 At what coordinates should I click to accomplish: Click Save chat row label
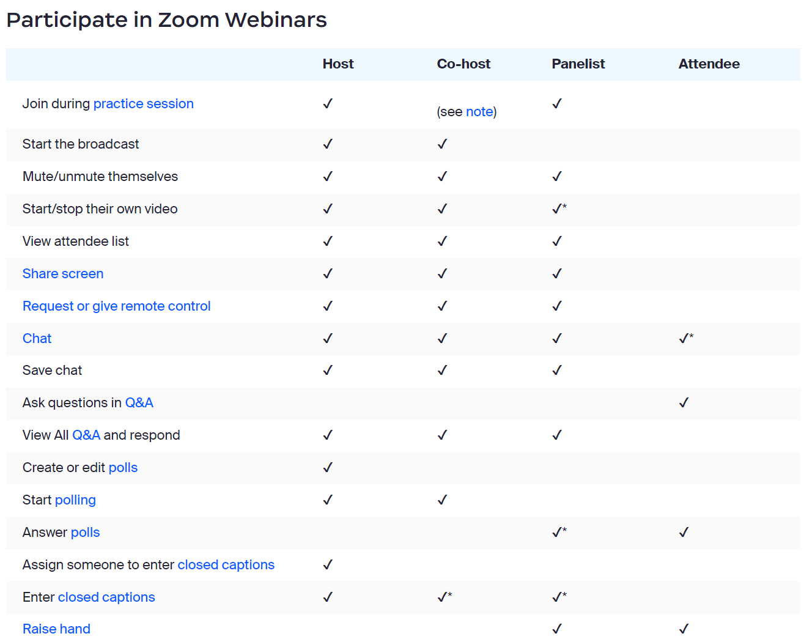pos(52,370)
